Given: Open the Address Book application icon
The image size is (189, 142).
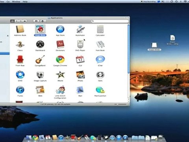Looking at the screenshot, I should [x=20, y=29].
